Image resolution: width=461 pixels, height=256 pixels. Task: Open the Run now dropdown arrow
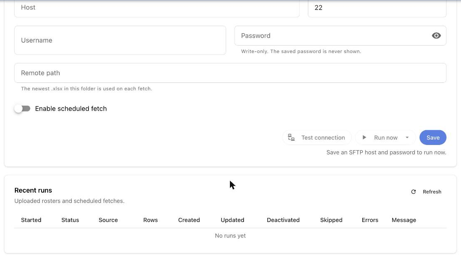click(x=407, y=138)
